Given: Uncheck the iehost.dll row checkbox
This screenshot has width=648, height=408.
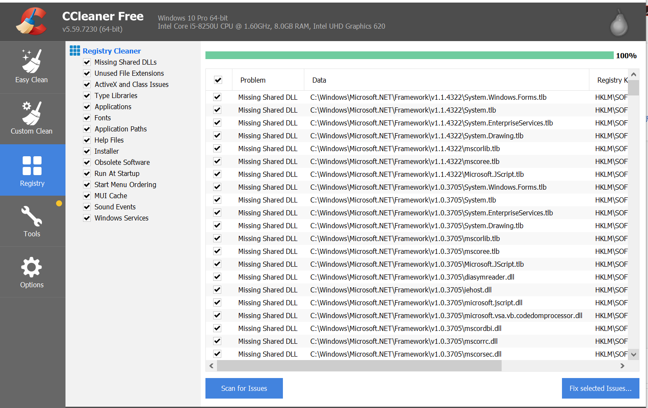Looking at the screenshot, I should click(x=217, y=290).
